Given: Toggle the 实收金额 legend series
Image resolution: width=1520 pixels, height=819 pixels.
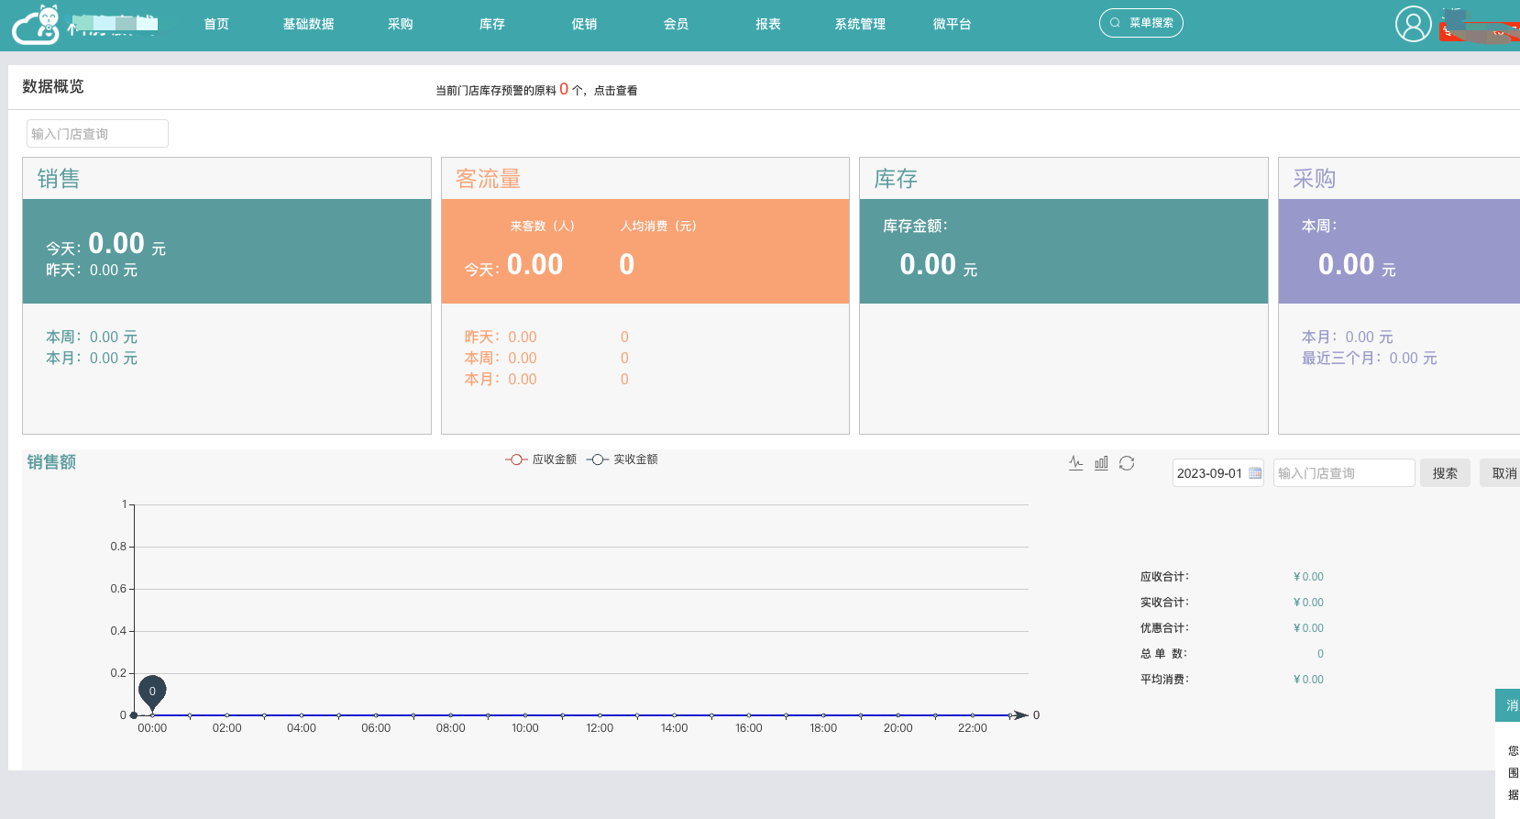Looking at the screenshot, I should (x=622, y=459).
